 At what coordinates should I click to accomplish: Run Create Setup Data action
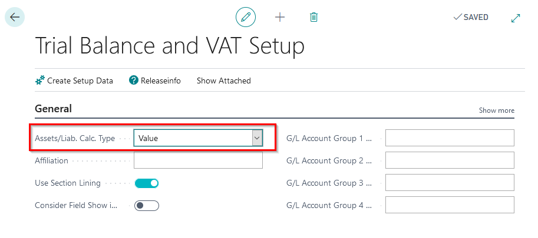(80, 81)
